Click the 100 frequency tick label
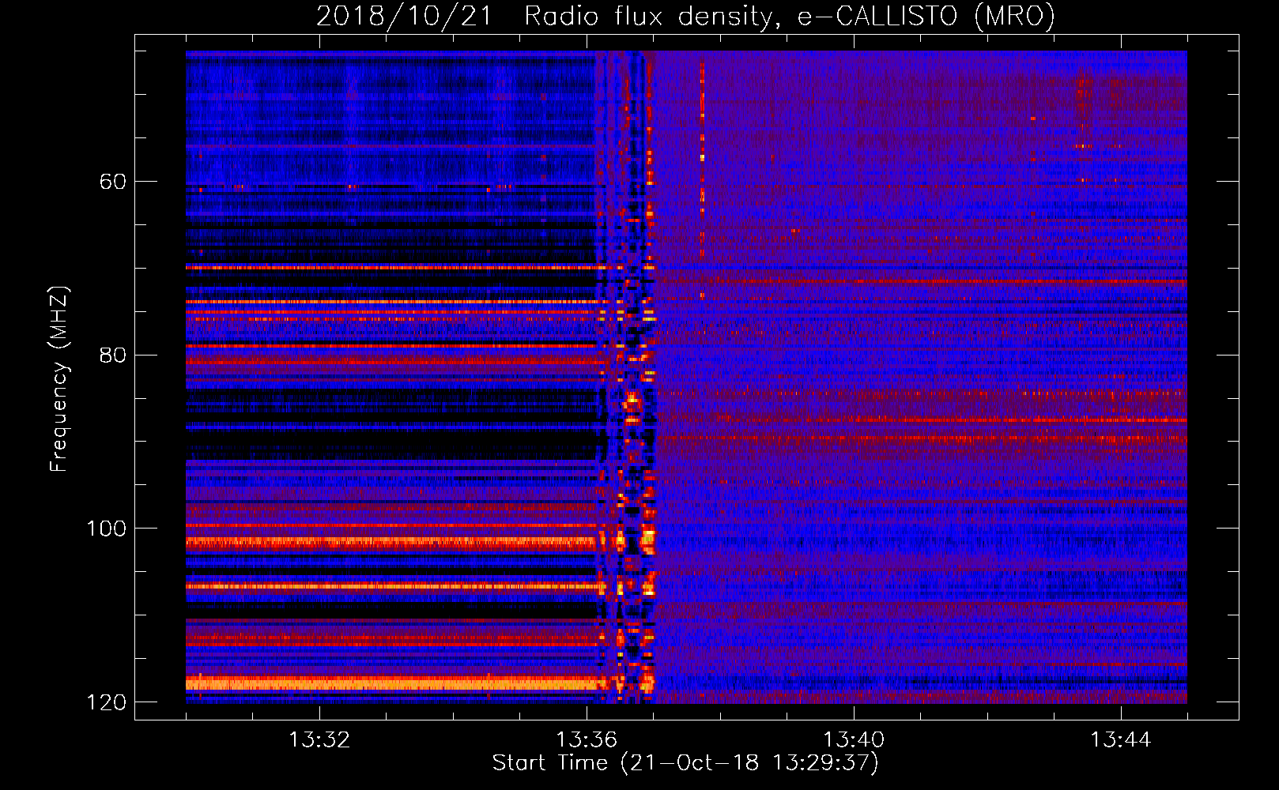Screen dimensions: 1279x790 point(106,529)
